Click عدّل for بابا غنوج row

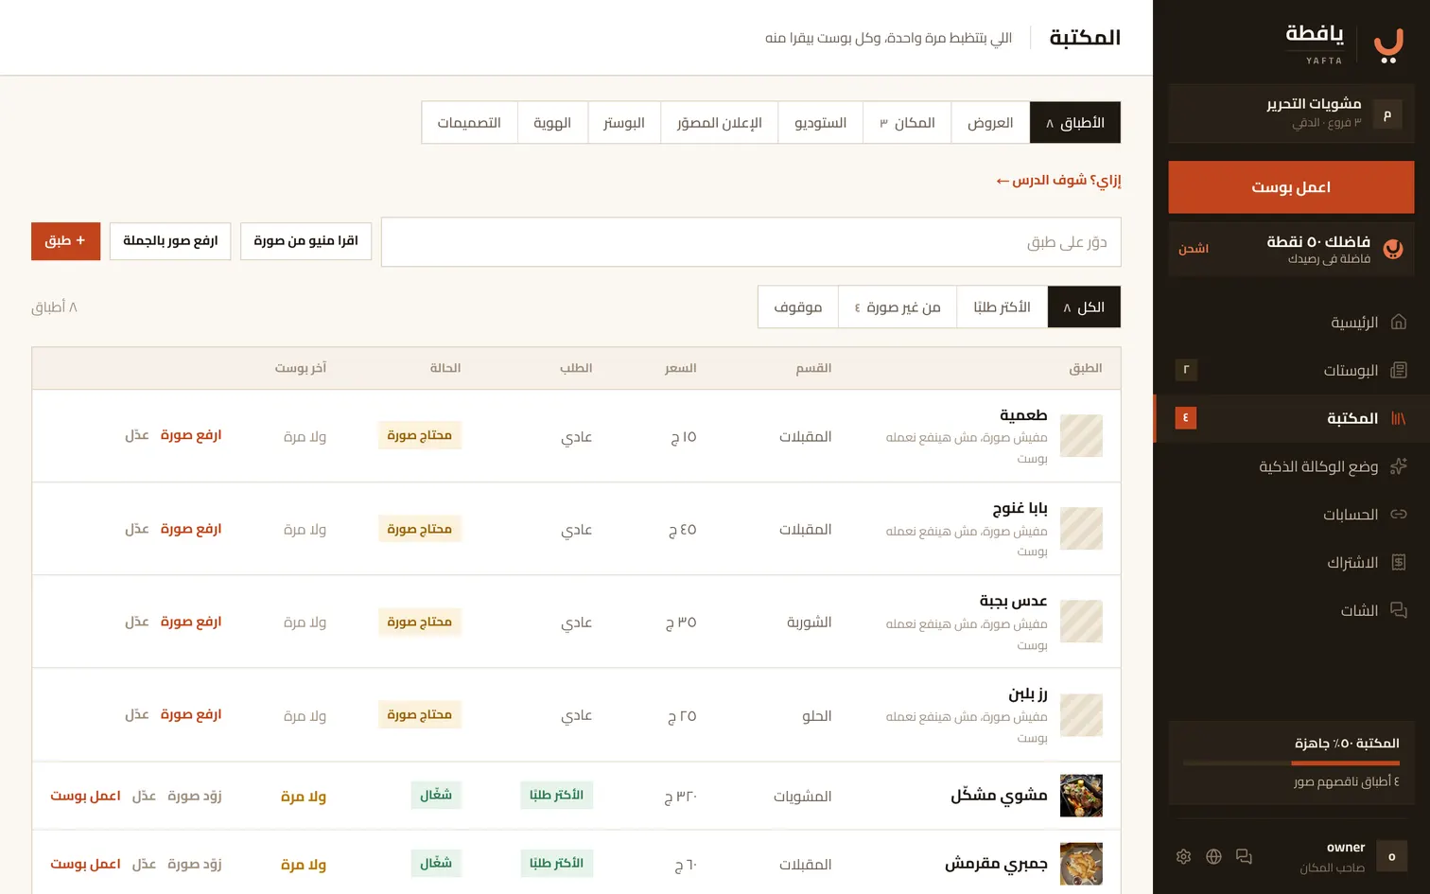pos(137,529)
